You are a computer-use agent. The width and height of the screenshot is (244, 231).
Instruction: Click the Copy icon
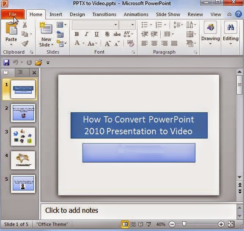pyautogui.click(x=25, y=34)
